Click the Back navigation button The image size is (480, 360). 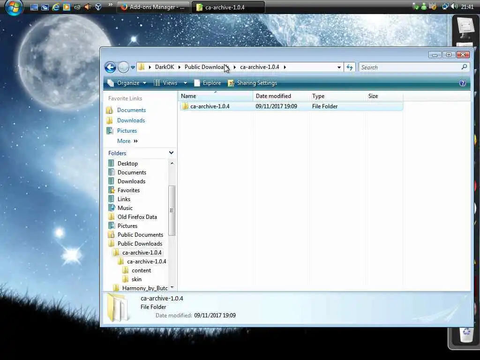[111, 67]
